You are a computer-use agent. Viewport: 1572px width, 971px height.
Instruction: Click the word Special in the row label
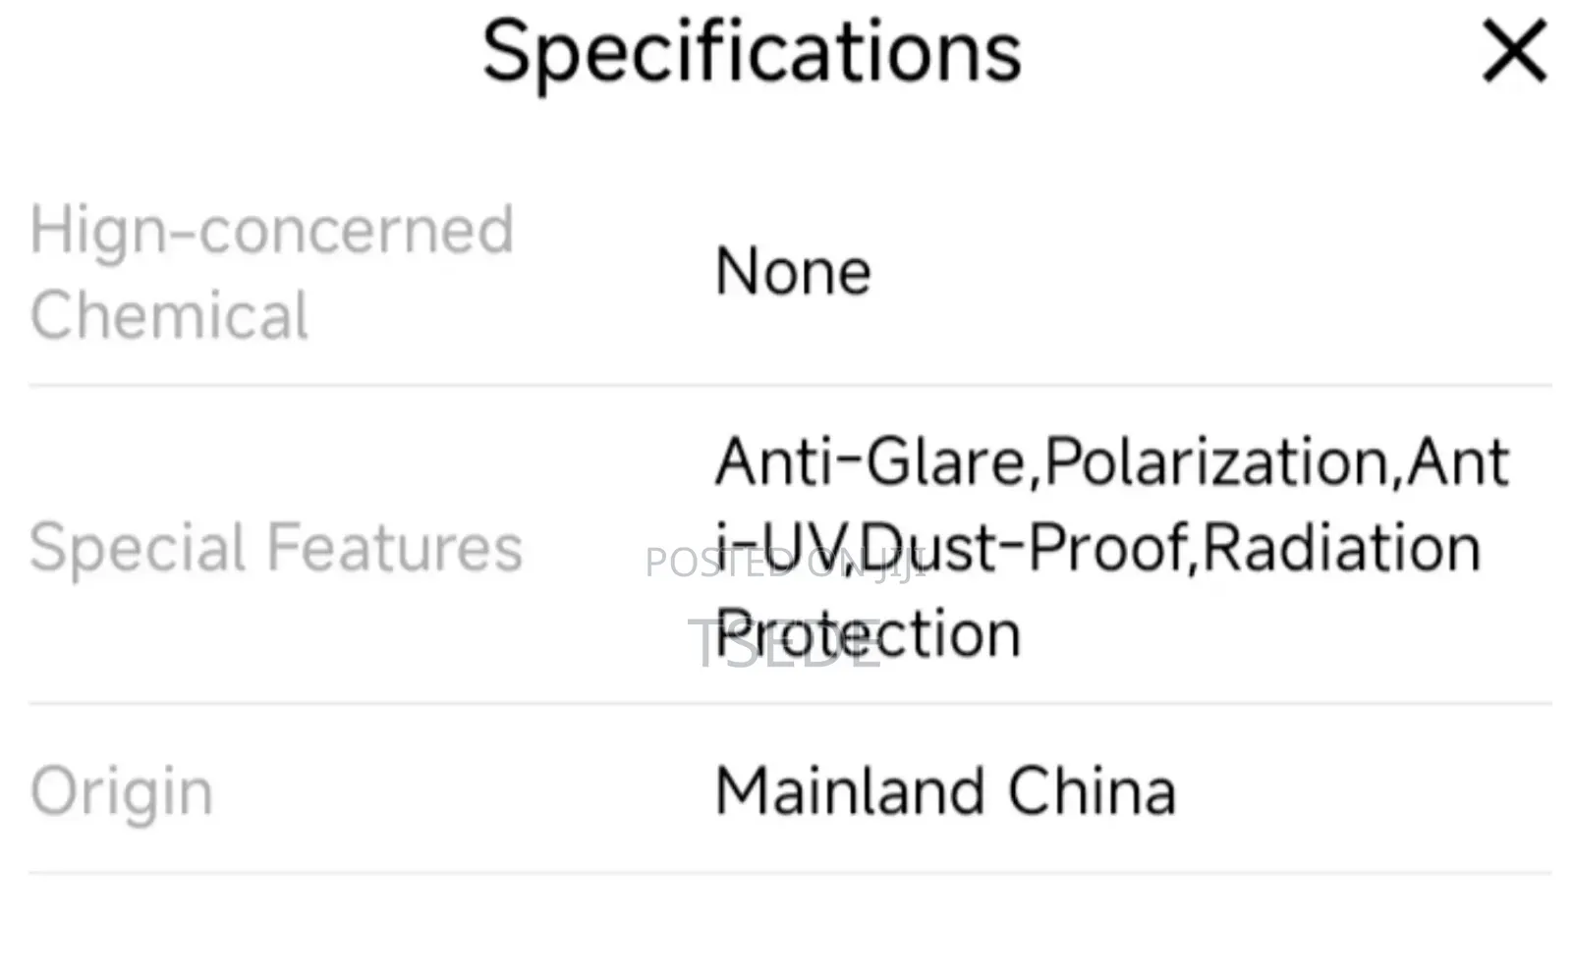pyautogui.click(x=137, y=548)
